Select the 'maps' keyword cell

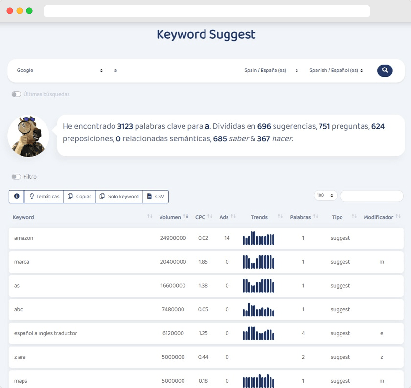click(21, 381)
